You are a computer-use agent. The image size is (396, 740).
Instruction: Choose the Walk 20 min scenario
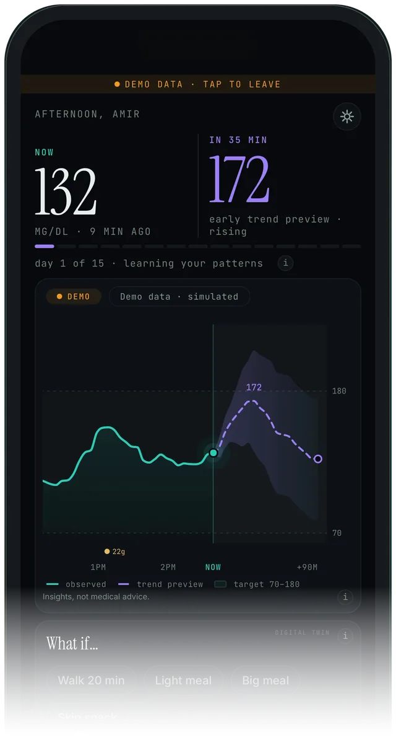click(x=92, y=681)
